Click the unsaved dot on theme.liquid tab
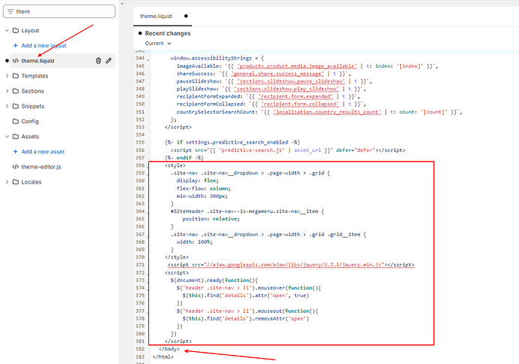 coord(186,16)
